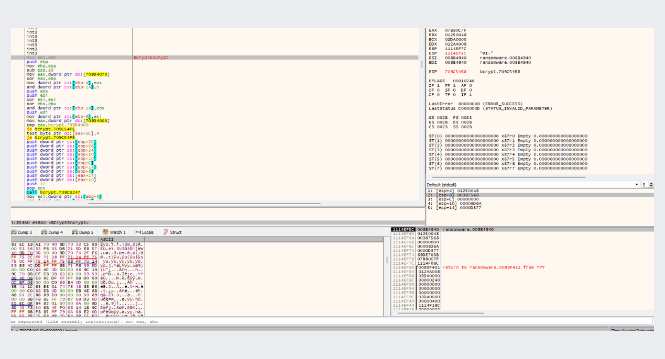Click the ECX register value 02DA0000

pos(455,39)
